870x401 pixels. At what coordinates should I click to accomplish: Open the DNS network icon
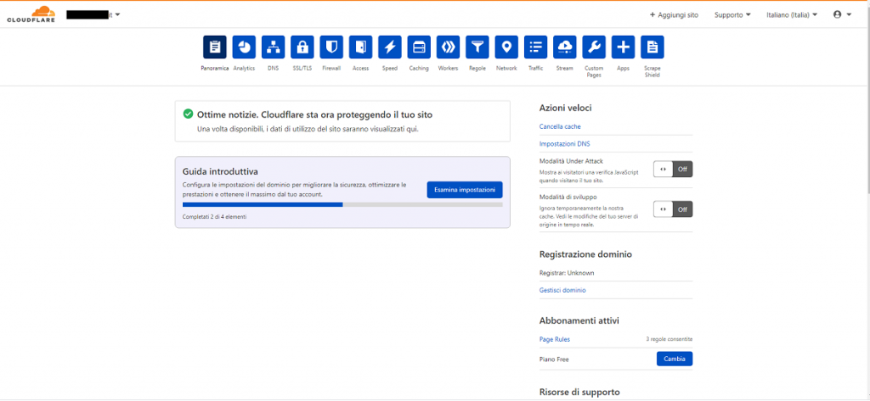click(x=273, y=47)
